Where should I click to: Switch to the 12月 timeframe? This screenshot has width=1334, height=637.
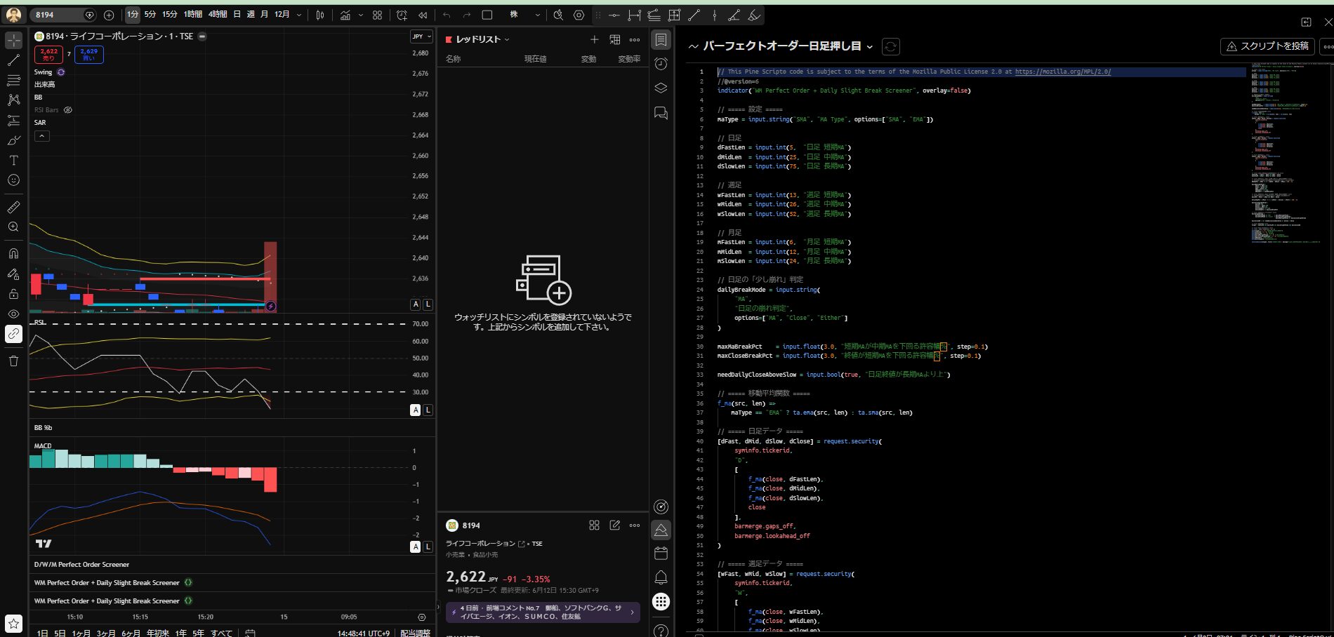click(x=282, y=15)
